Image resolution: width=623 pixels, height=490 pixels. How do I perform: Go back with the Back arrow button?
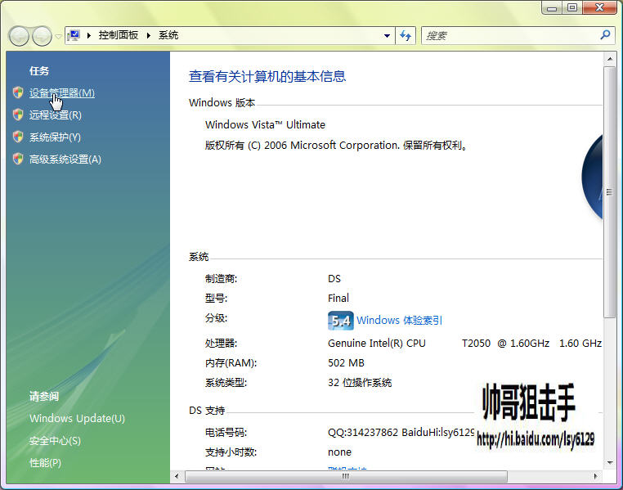click(x=19, y=36)
